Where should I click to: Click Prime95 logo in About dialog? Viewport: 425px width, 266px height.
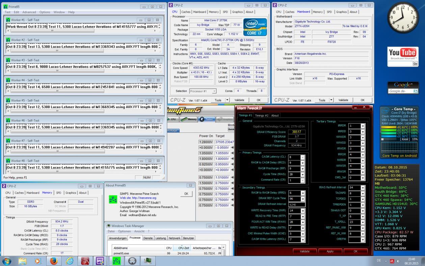click(113, 199)
